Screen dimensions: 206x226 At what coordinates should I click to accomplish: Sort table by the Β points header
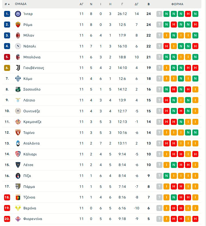coord(149,4)
